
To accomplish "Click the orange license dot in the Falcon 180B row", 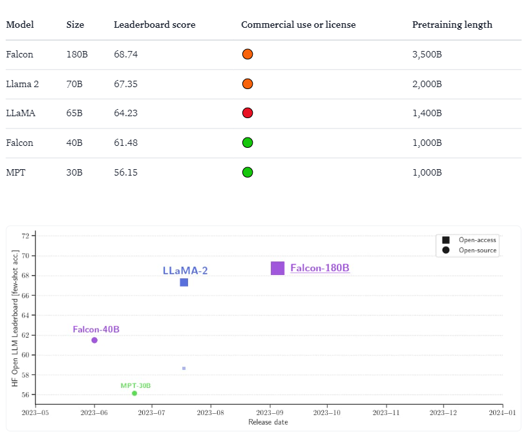I will pos(248,54).
